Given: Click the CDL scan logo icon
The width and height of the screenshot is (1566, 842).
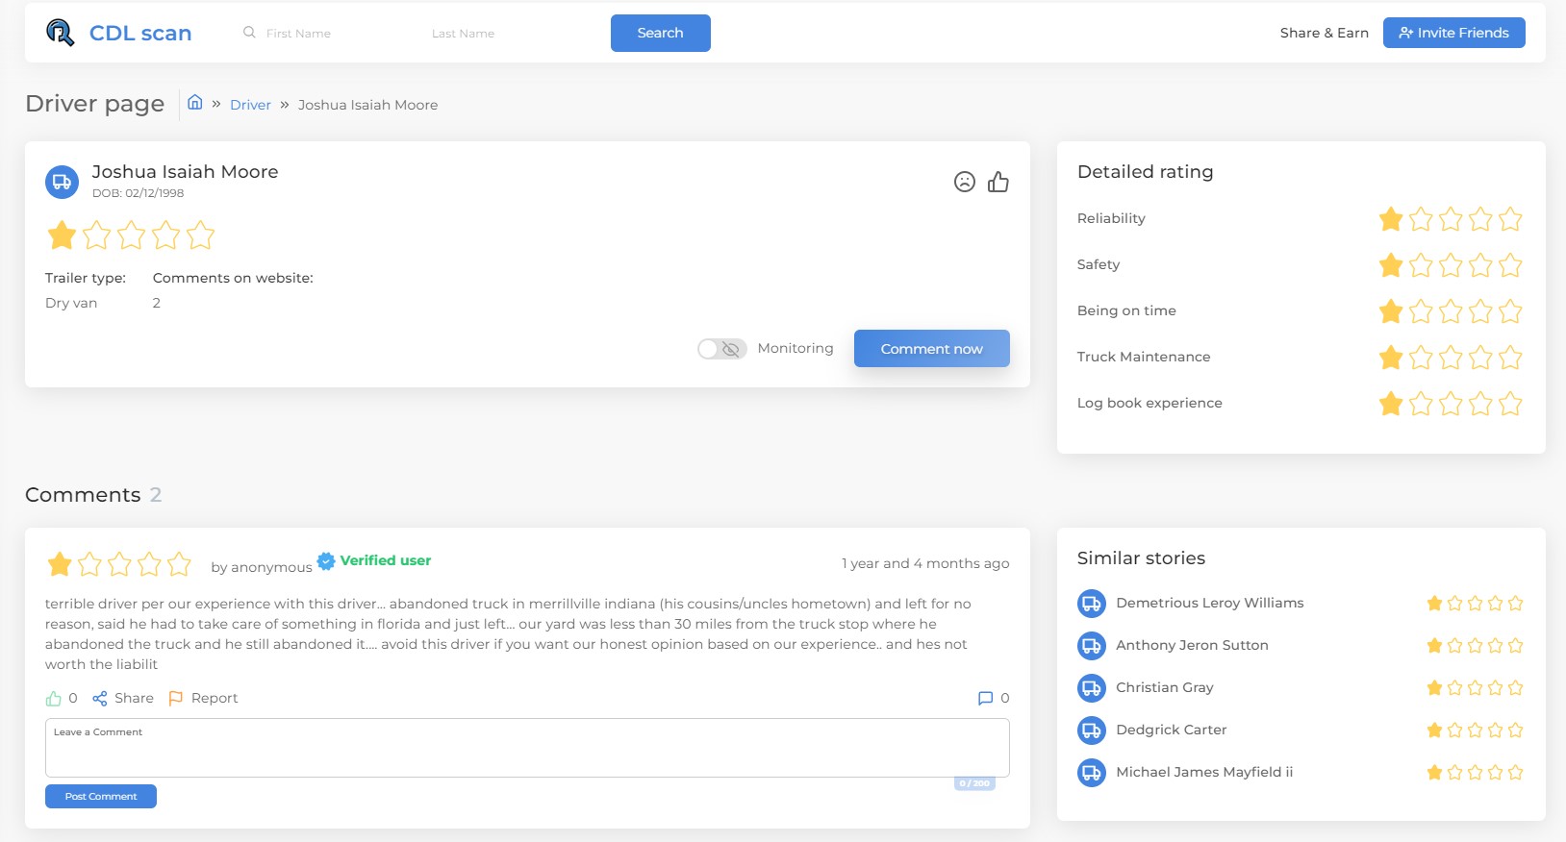Looking at the screenshot, I should click(60, 33).
